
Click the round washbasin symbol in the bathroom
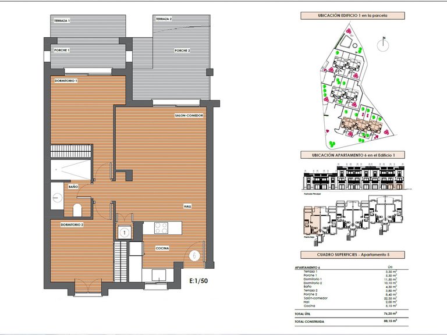57,197
